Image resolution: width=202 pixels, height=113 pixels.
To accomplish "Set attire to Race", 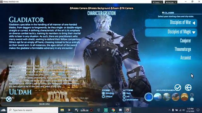I will tap(127, 93).
